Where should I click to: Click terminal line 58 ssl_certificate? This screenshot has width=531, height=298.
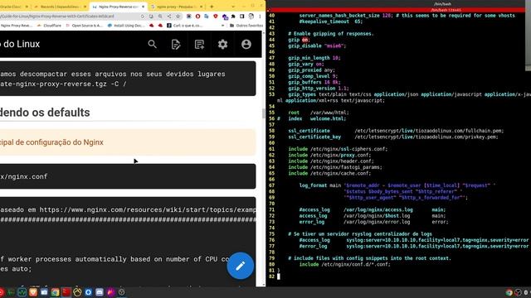(x=396, y=131)
